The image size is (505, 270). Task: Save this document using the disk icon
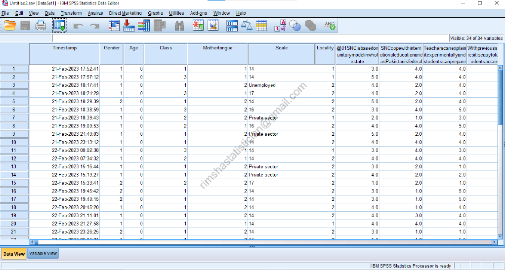point(25,26)
